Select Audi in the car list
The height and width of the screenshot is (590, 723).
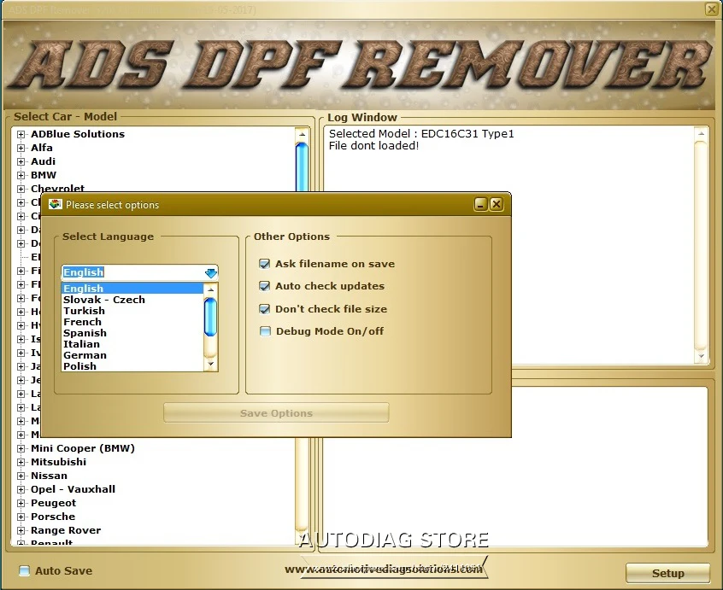[x=43, y=161]
